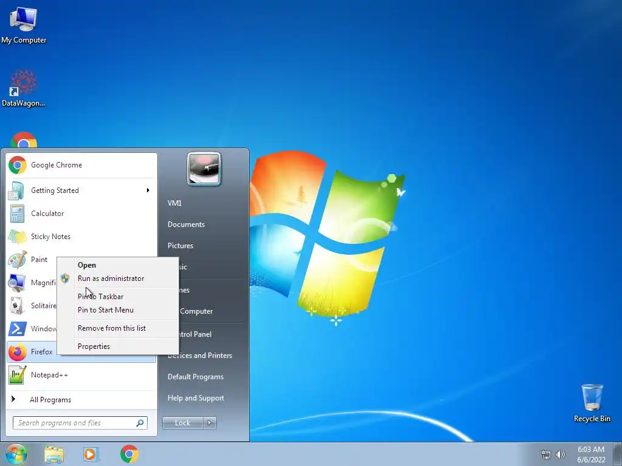The image size is (622, 466).
Task: Open Pictures from Start menu
Action: pyautogui.click(x=180, y=246)
